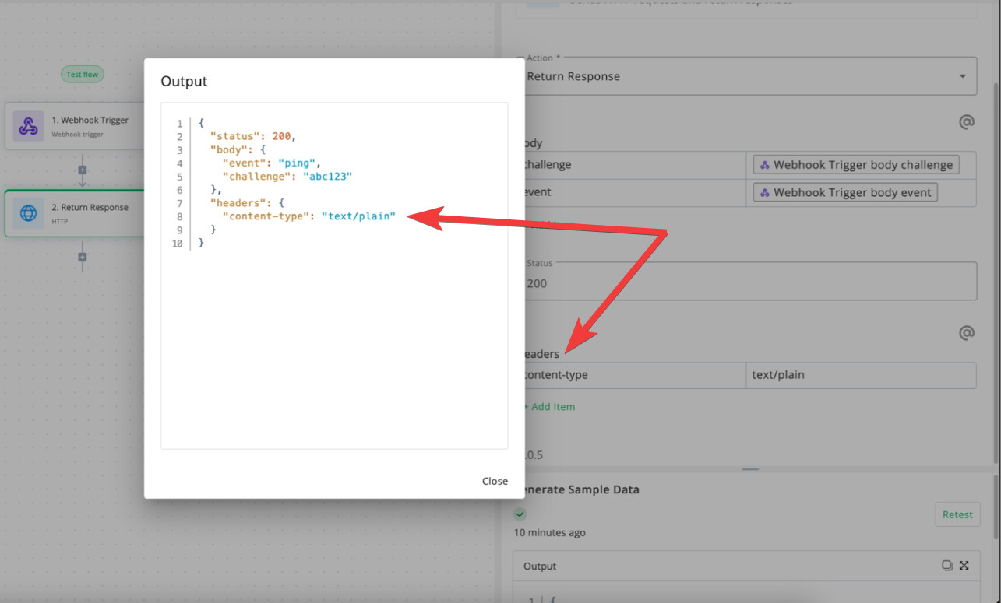The image size is (1001, 603).
Task: Add a step below Return Response node
Action: [83, 257]
